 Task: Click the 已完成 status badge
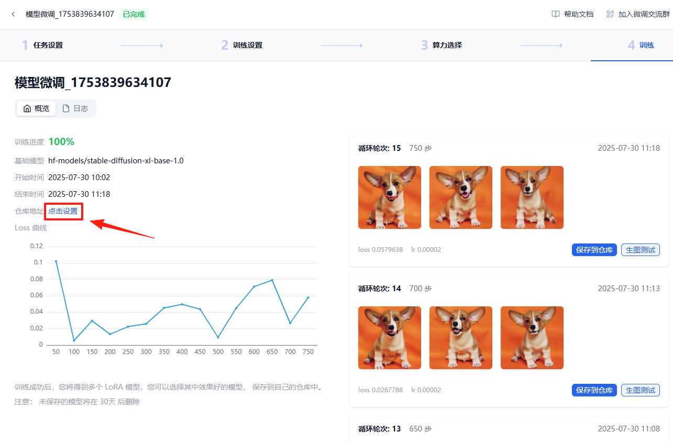(x=134, y=14)
